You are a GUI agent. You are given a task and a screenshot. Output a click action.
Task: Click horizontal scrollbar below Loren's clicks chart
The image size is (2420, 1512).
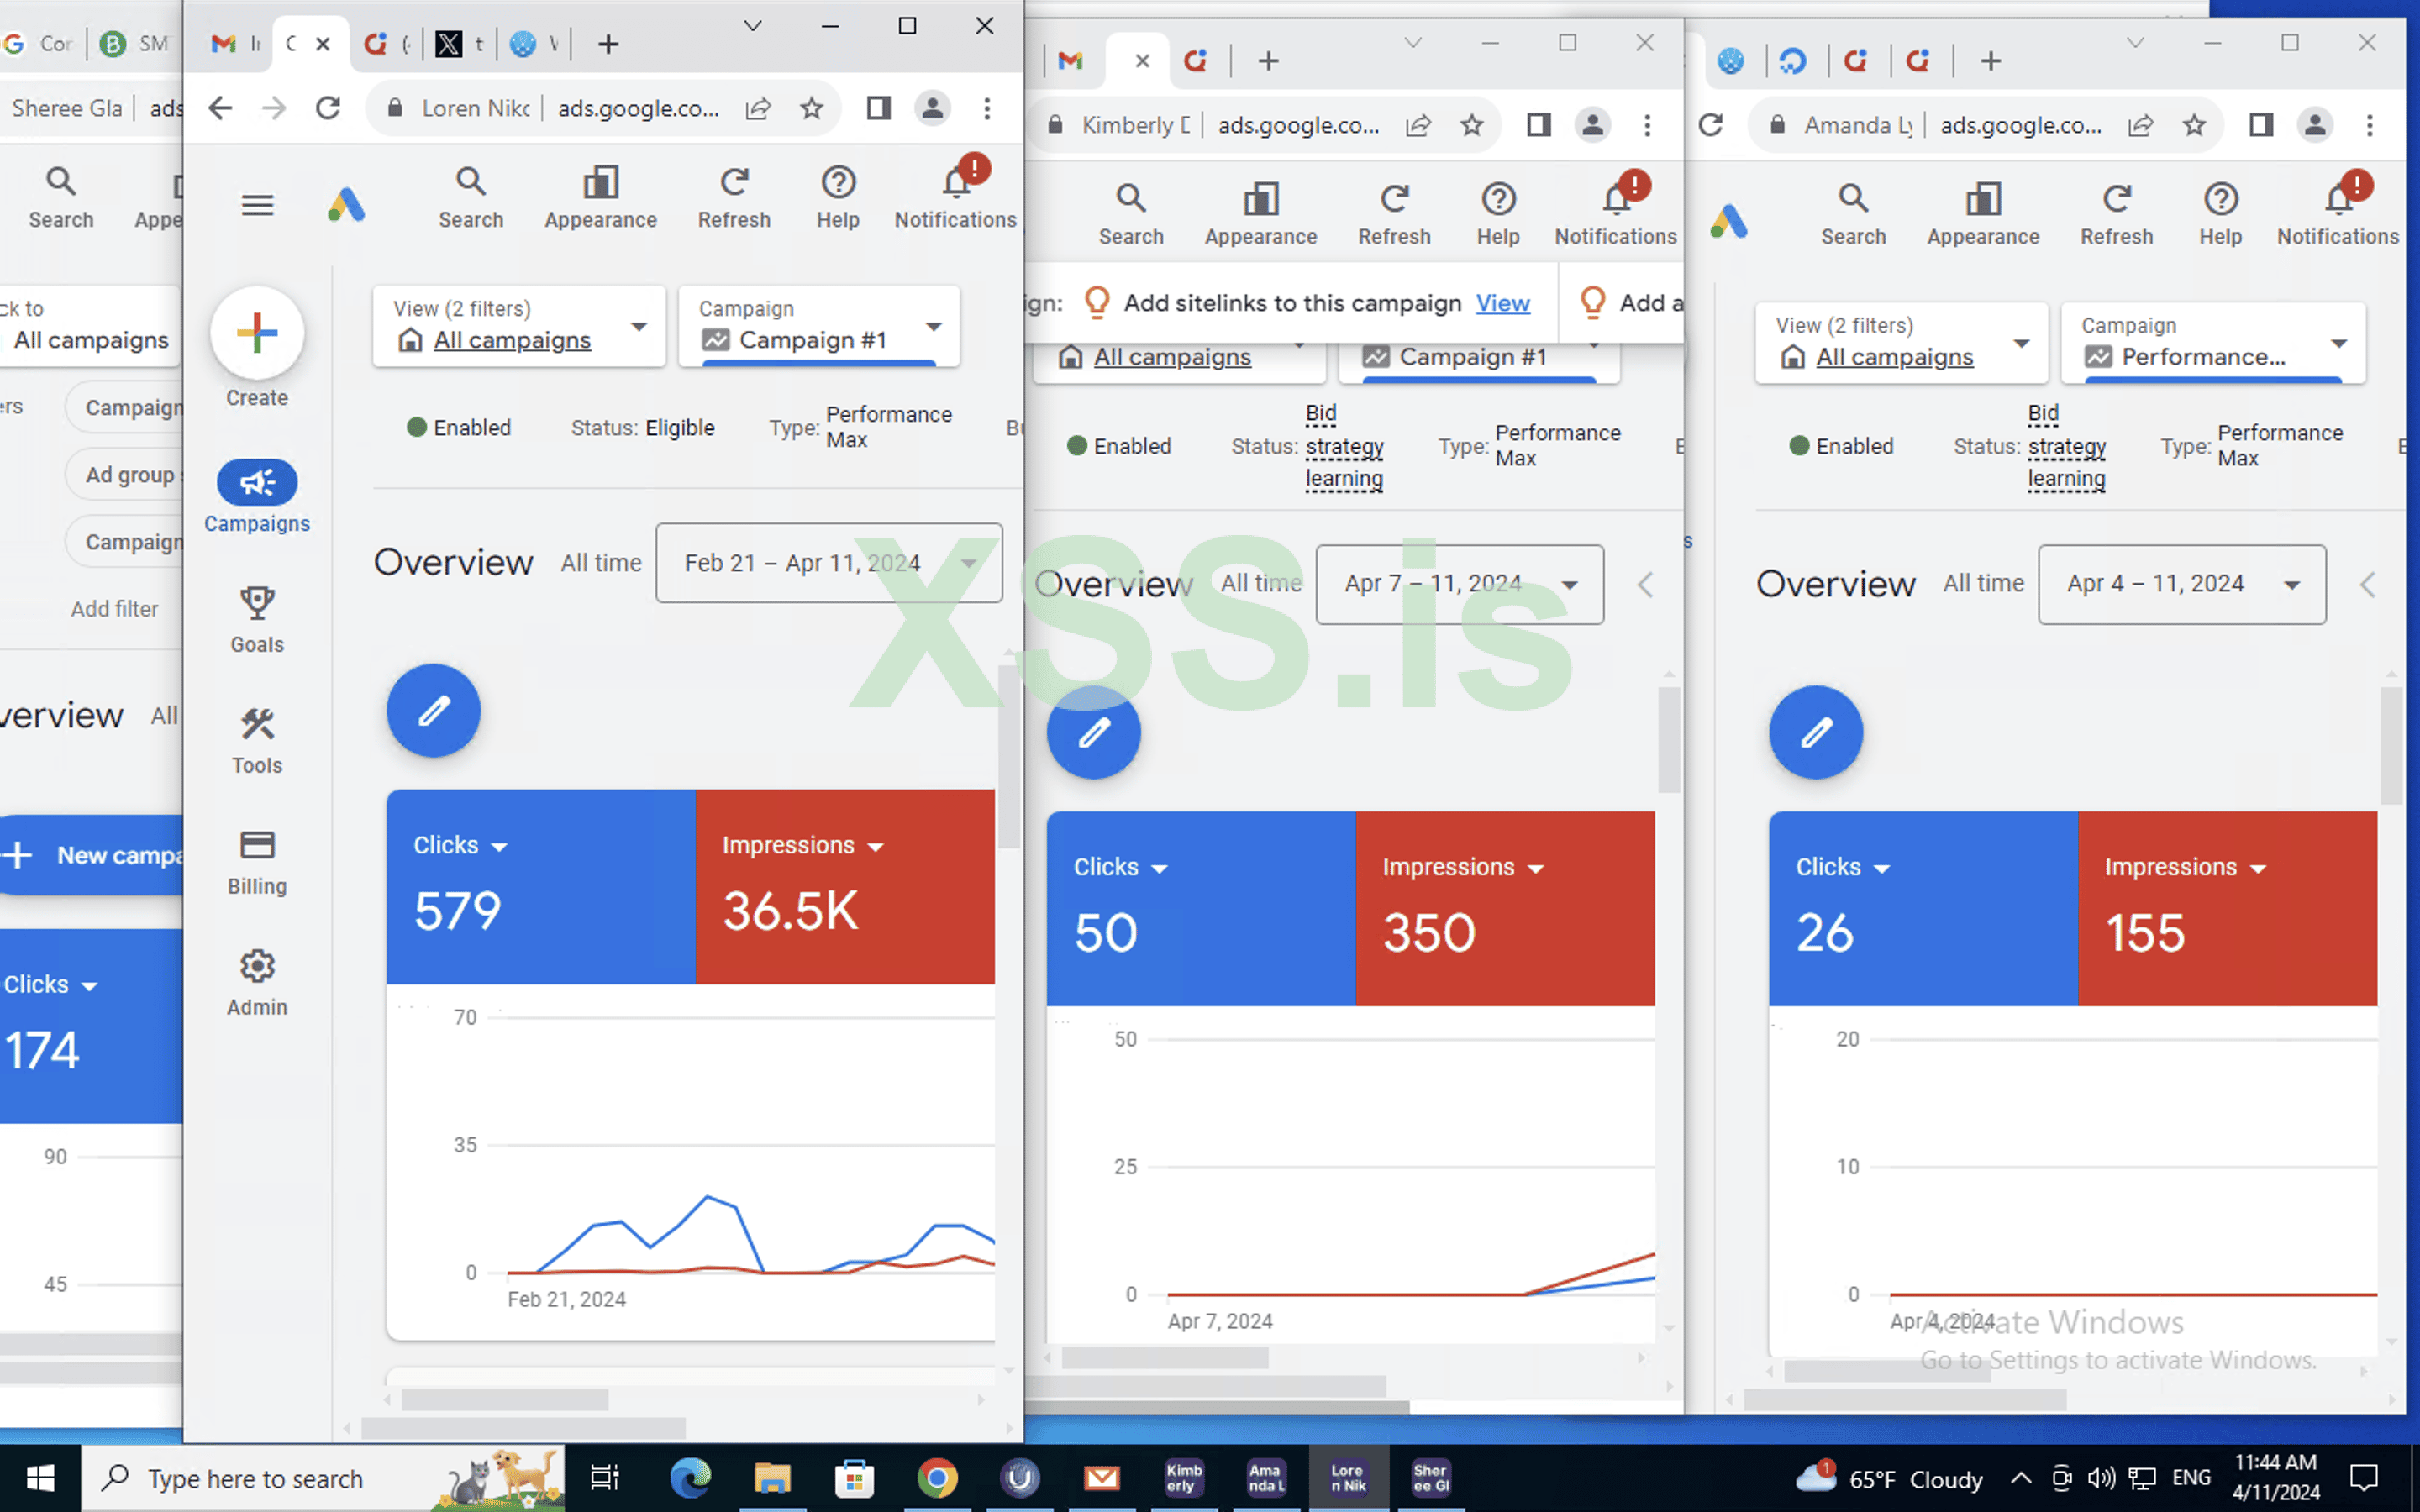[505, 1400]
